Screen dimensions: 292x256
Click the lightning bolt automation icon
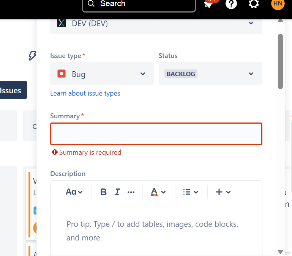pyautogui.click(x=32, y=56)
